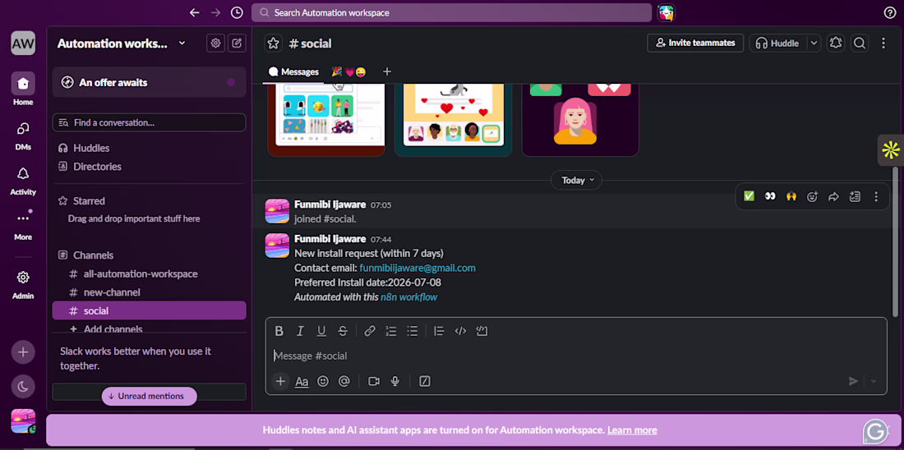
Task: Toggle italic formatting
Action: point(300,331)
